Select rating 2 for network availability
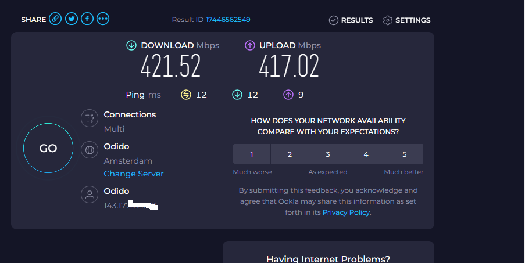The width and height of the screenshot is (525, 263). point(290,154)
